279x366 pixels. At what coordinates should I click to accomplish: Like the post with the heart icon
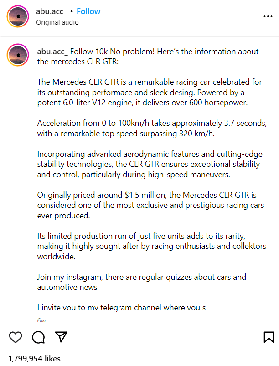pyautogui.click(x=15, y=337)
